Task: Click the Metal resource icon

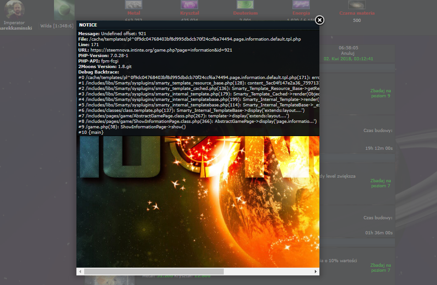Action: tap(134, 5)
